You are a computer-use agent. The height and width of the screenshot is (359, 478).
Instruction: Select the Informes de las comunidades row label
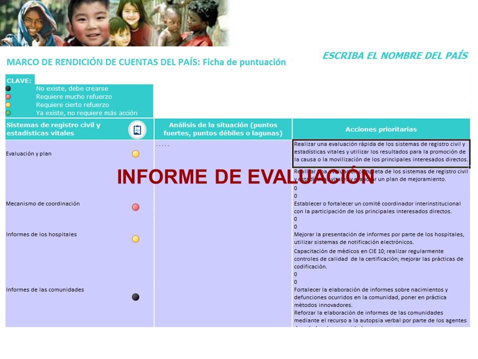point(45,290)
